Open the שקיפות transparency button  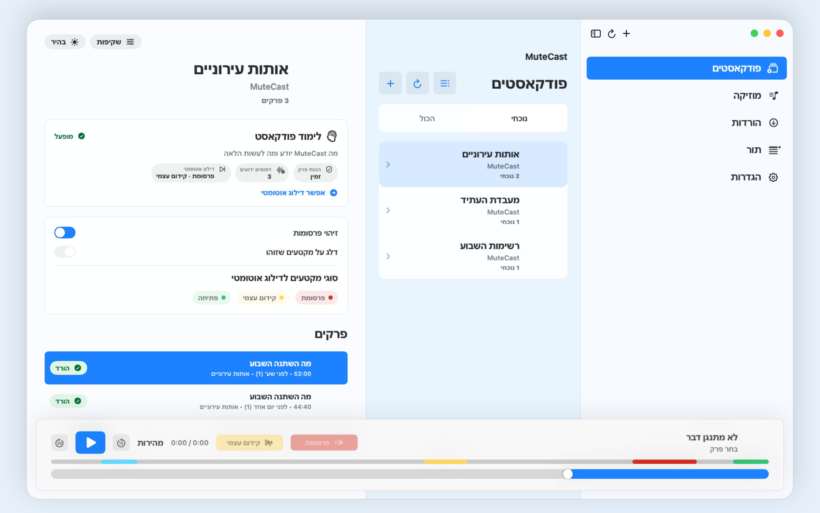coord(116,42)
